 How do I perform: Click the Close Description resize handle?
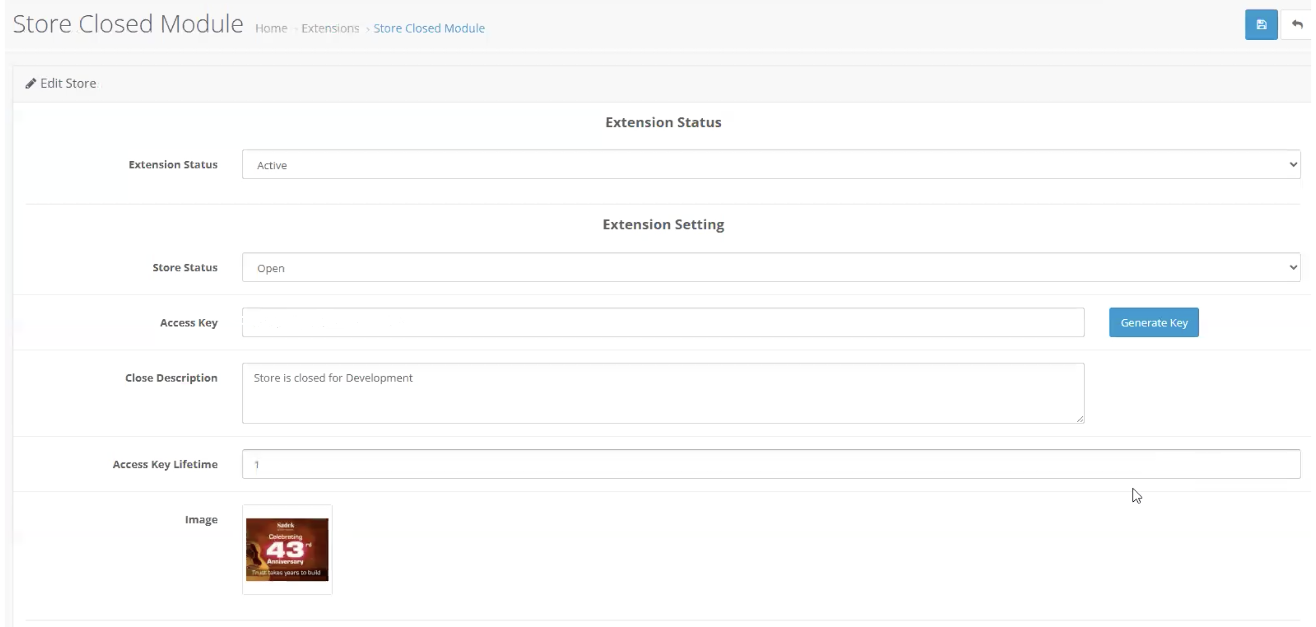1080,419
